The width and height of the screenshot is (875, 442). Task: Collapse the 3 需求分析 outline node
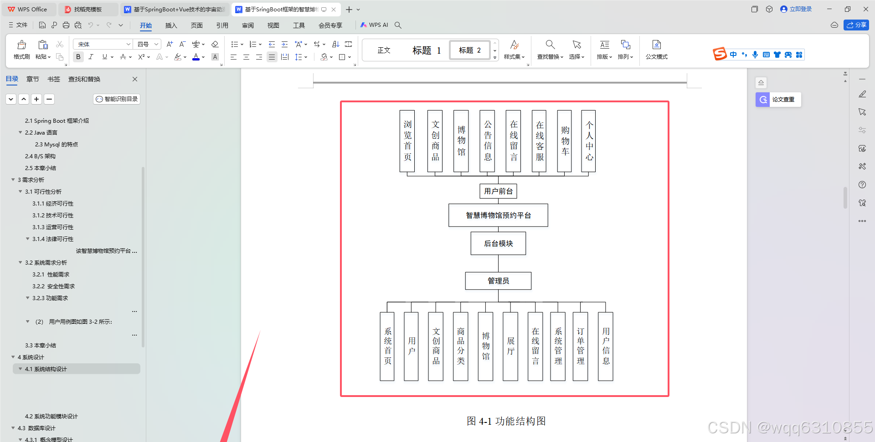[x=13, y=180]
